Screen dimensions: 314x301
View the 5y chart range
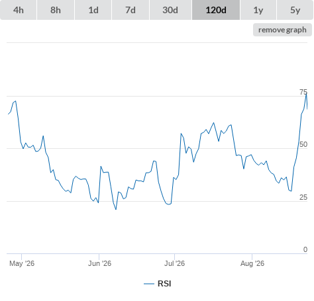[x=295, y=10]
